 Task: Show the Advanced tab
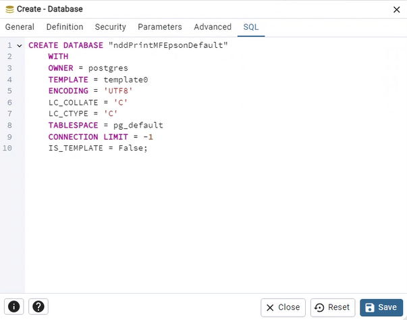[213, 27]
